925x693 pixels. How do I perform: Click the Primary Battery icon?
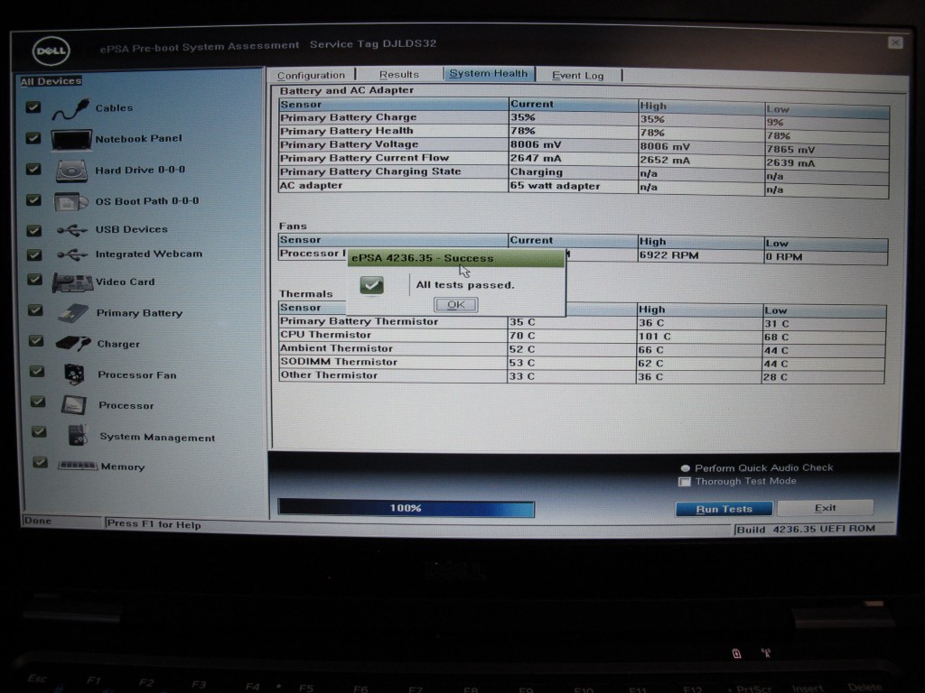coord(73,313)
